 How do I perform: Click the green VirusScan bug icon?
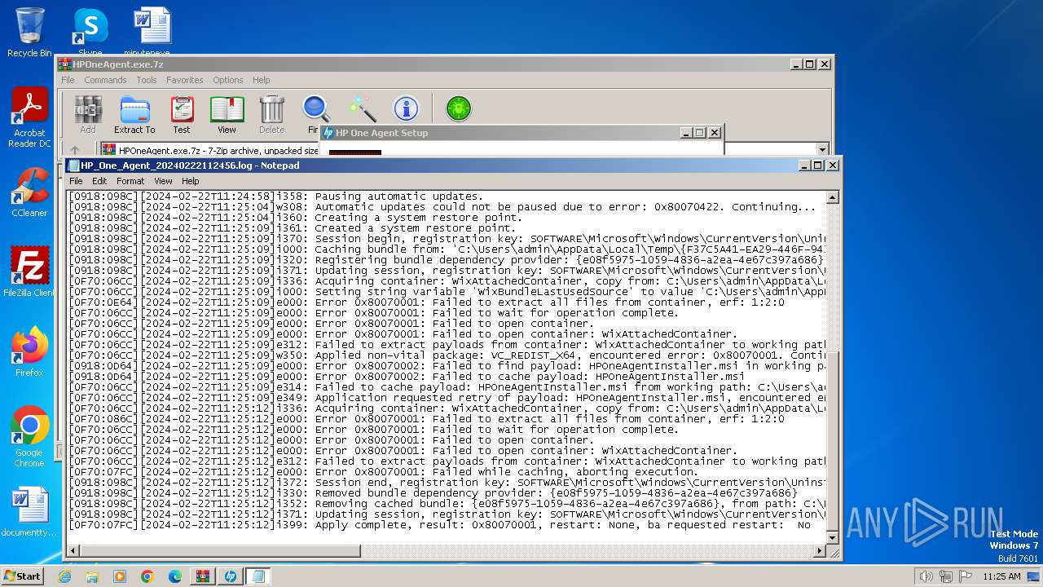point(459,108)
